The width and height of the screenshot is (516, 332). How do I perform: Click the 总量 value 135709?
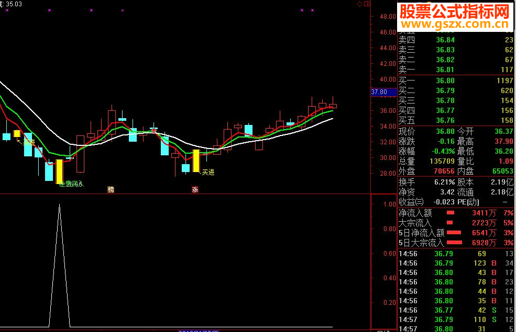[x=442, y=161]
